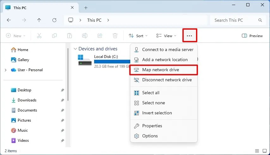Viewport: 270px width, 155px height.
Task: Open Pictures in navigation pane
Action: pos(24,120)
